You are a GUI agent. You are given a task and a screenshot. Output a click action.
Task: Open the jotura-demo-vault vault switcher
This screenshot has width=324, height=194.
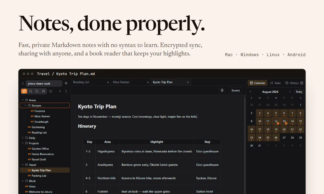click(44, 83)
